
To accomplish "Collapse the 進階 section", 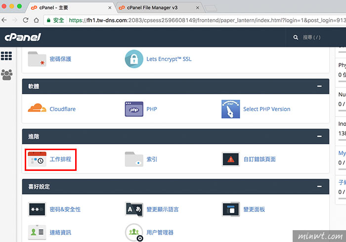I will 319,136.
